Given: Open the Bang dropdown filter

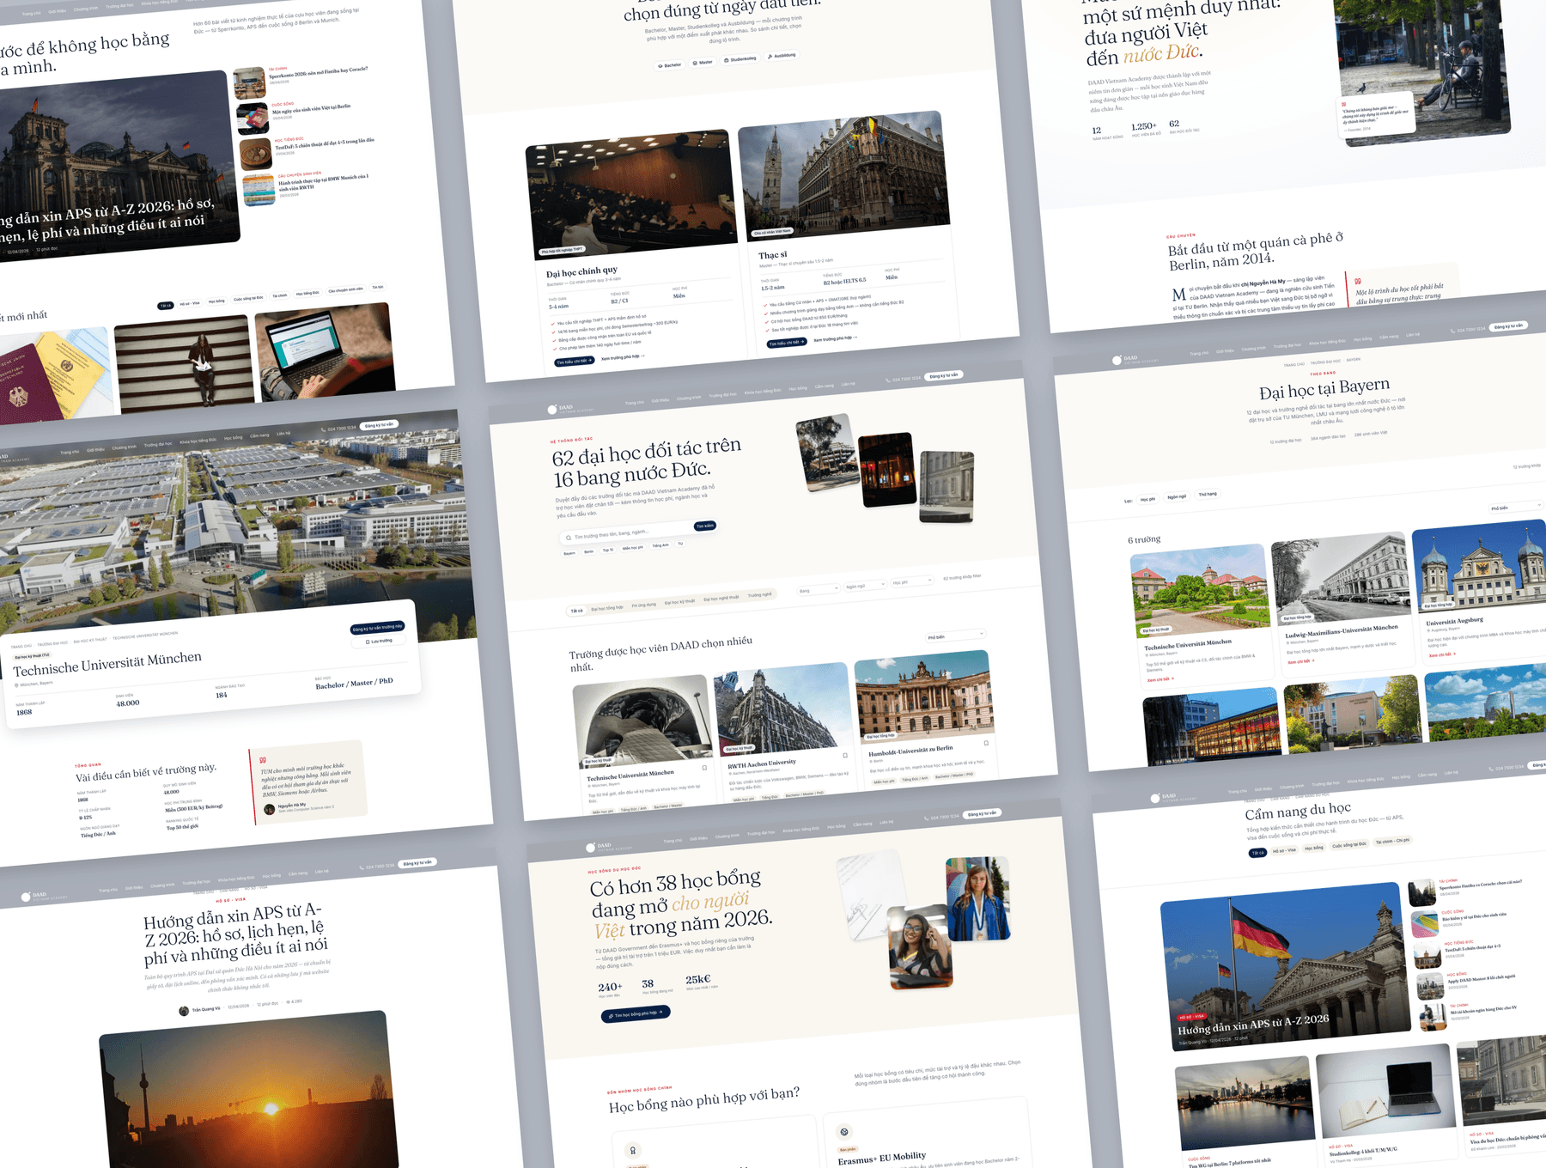Looking at the screenshot, I should (x=819, y=590).
